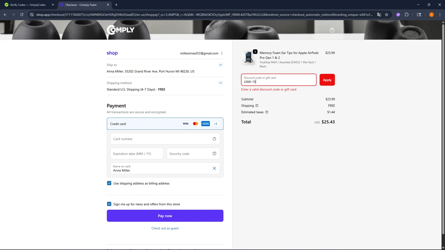Open the Extensions puzzle icon
Screen dimensions: 445x250
(x=407, y=15)
